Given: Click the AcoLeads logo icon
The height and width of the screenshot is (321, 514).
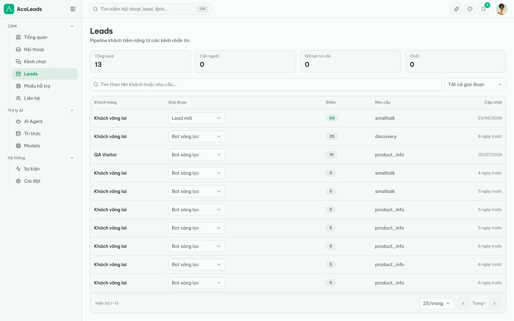Looking at the screenshot, I should [x=9, y=9].
